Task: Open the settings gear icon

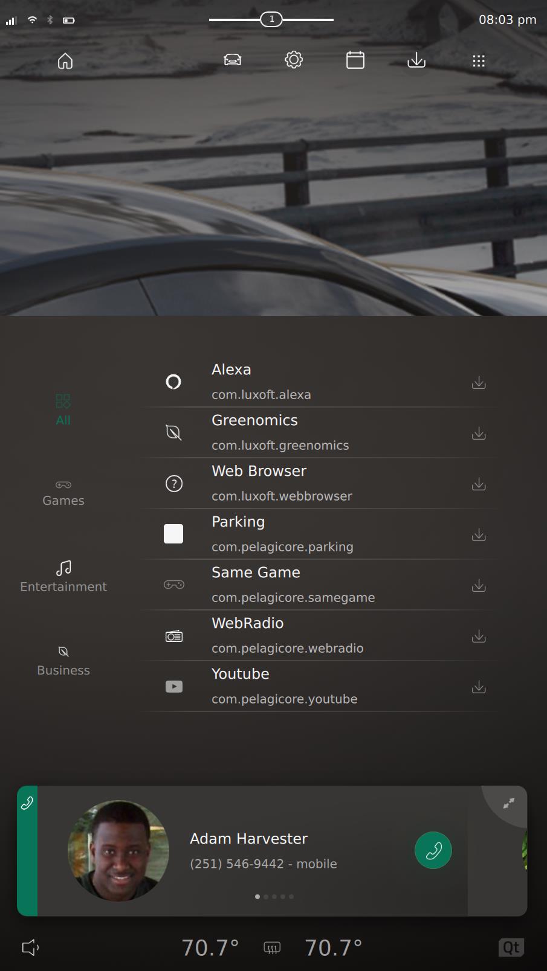Action: click(294, 60)
